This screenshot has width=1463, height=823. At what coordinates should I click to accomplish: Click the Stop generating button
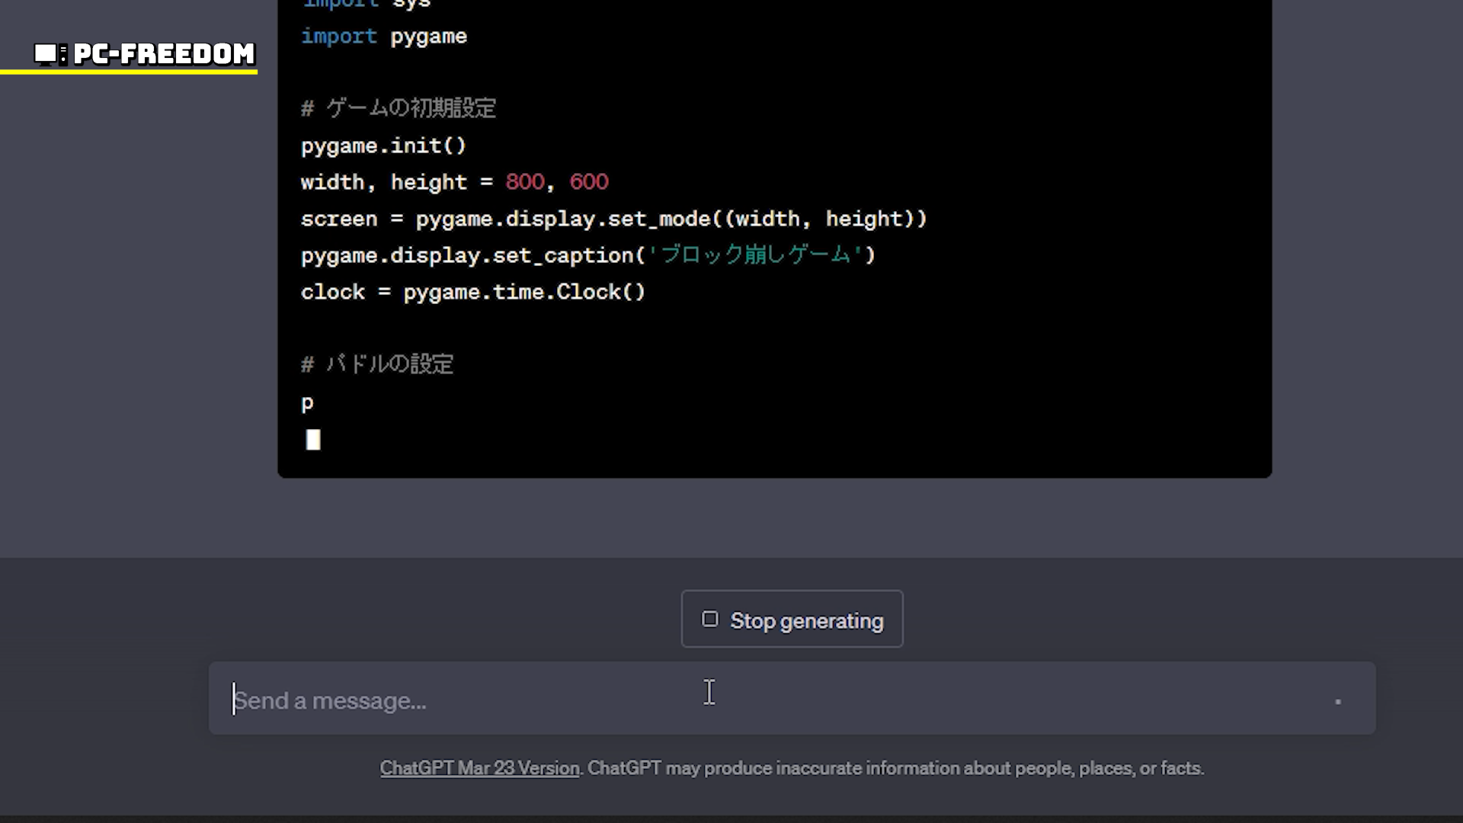[792, 620]
